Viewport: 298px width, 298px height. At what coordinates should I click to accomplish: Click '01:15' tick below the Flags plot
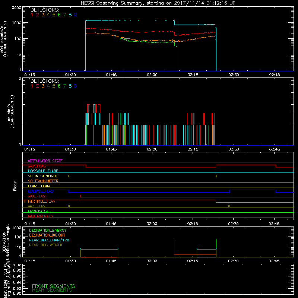coord(30,224)
